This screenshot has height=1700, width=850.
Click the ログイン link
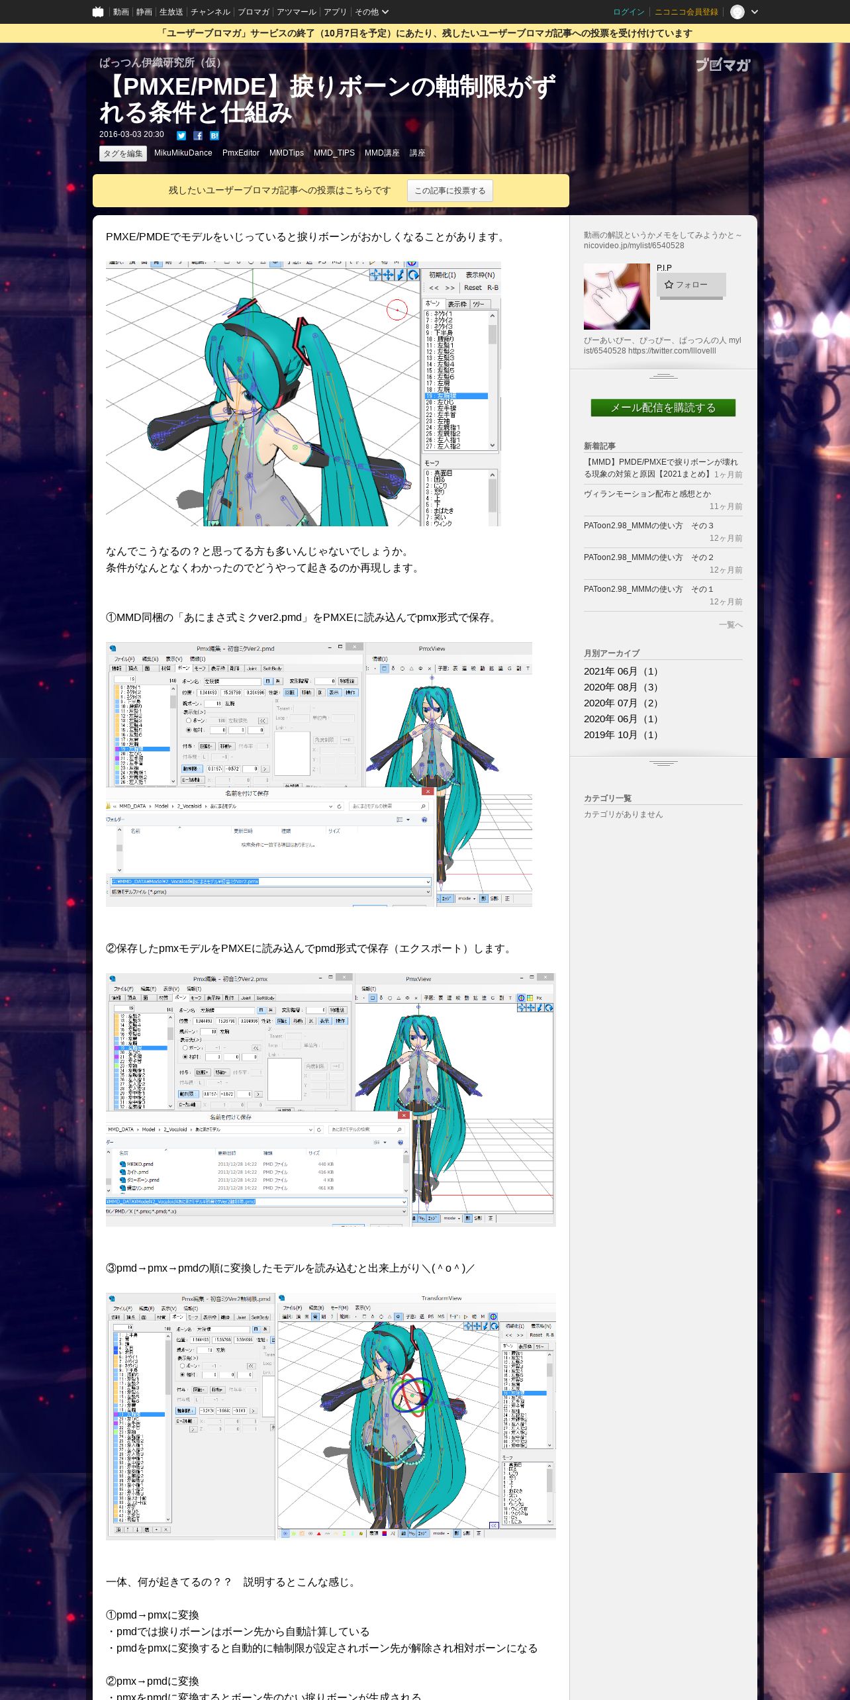[629, 12]
